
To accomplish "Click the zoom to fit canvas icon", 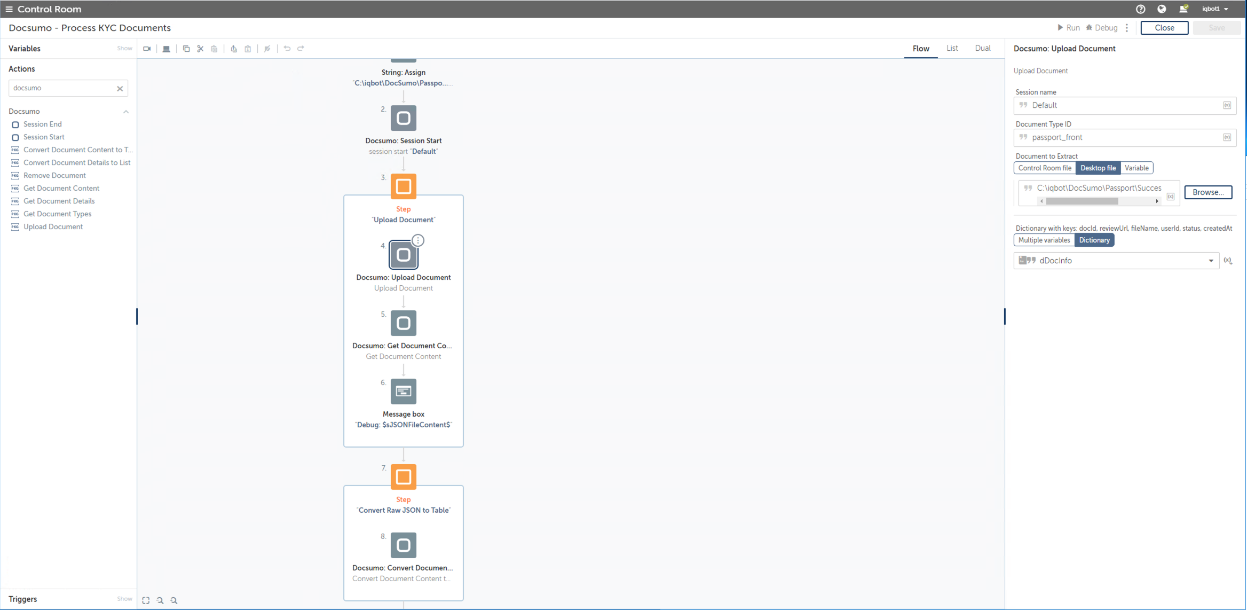I will tap(146, 600).
